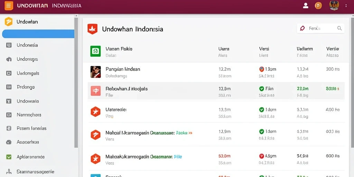Click the icon beside Undonesia
Image resolution: width=354 pixels, height=177 pixels.
pos(9,45)
